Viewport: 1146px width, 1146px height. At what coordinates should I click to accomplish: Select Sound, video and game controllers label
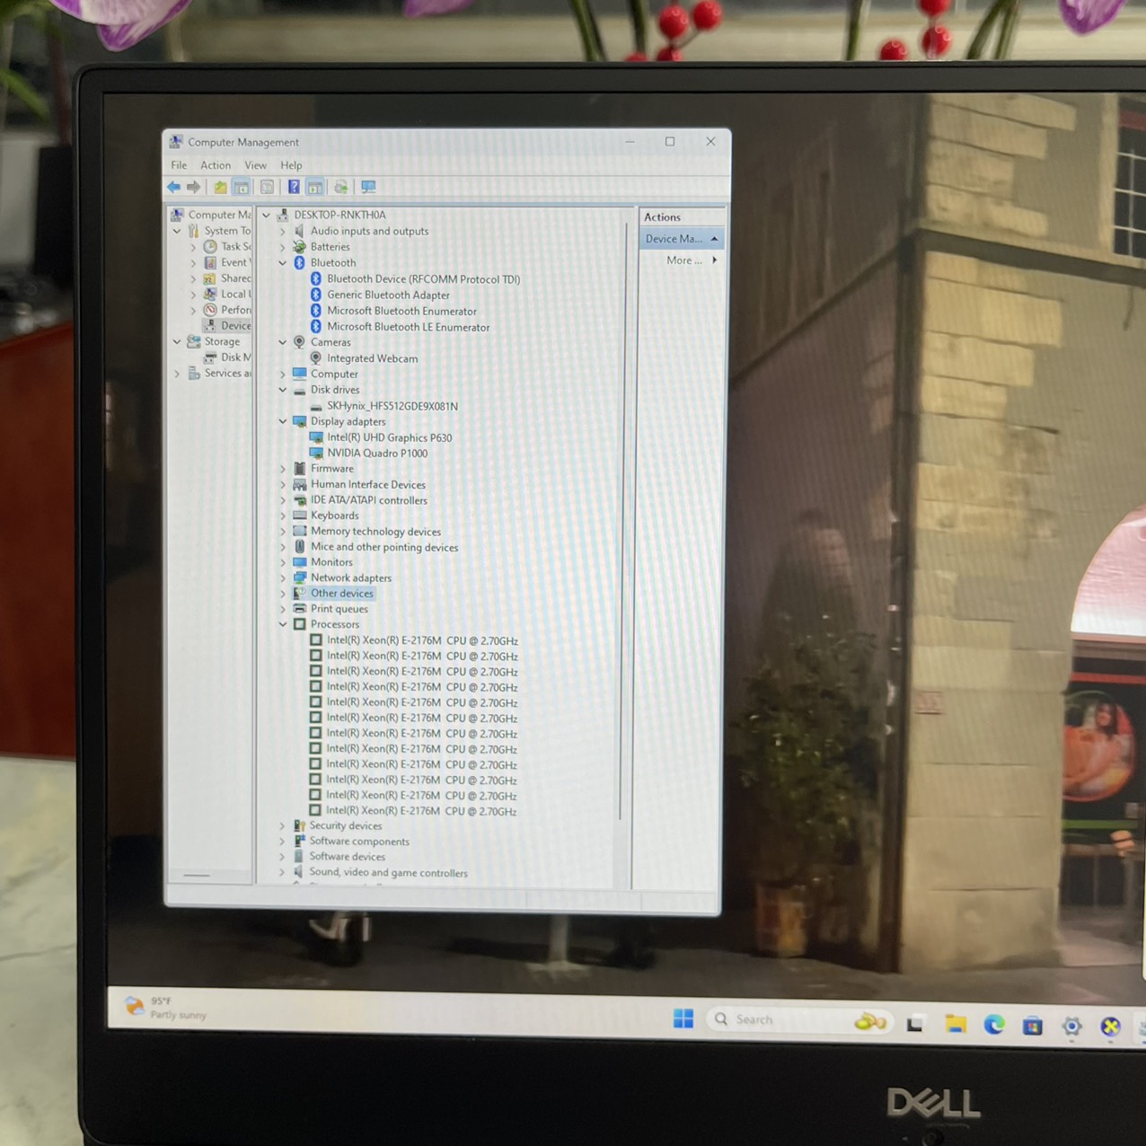(x=388, y=872)
